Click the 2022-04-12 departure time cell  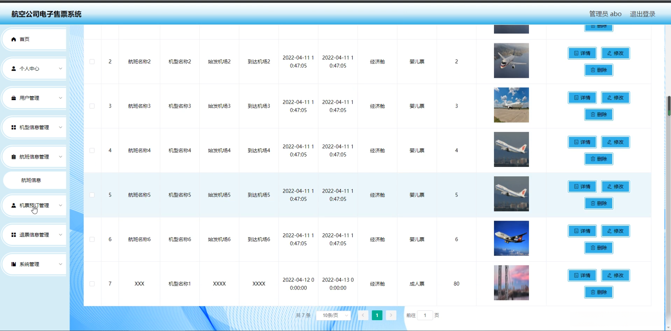click(299, 284)
